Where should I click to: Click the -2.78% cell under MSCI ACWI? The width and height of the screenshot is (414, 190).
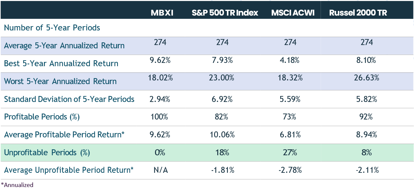pos(290,170)
